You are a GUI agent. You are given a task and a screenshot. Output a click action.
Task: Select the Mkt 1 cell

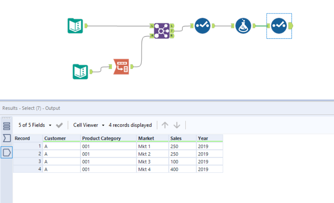click(152, 146)
